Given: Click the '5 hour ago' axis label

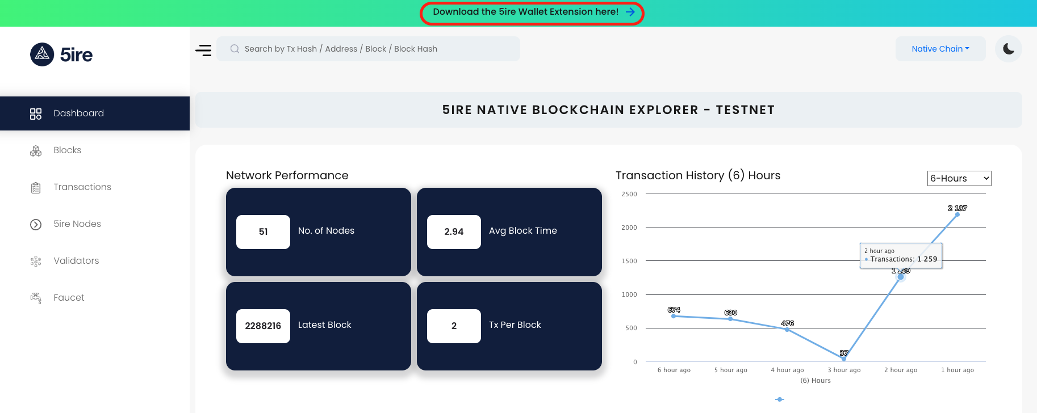Looking at the screenshot, I should [x=731, y=370].
